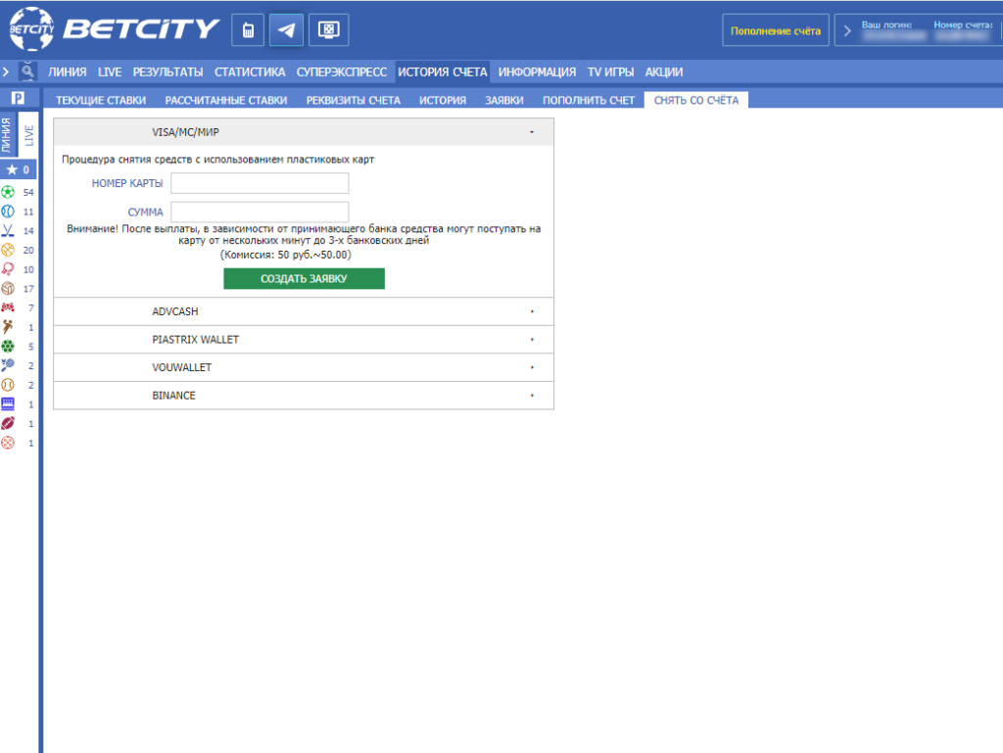Select baseball icon in sidebar

click(8, 385)
